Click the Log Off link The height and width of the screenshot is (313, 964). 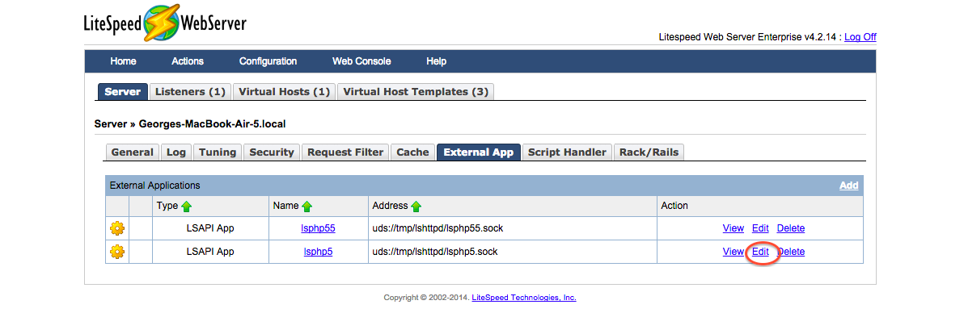(860, 37)
